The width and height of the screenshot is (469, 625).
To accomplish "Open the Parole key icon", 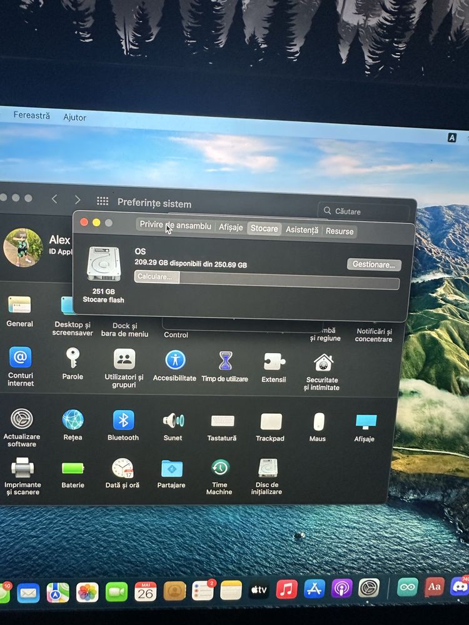I will click(x=73, y=358).
